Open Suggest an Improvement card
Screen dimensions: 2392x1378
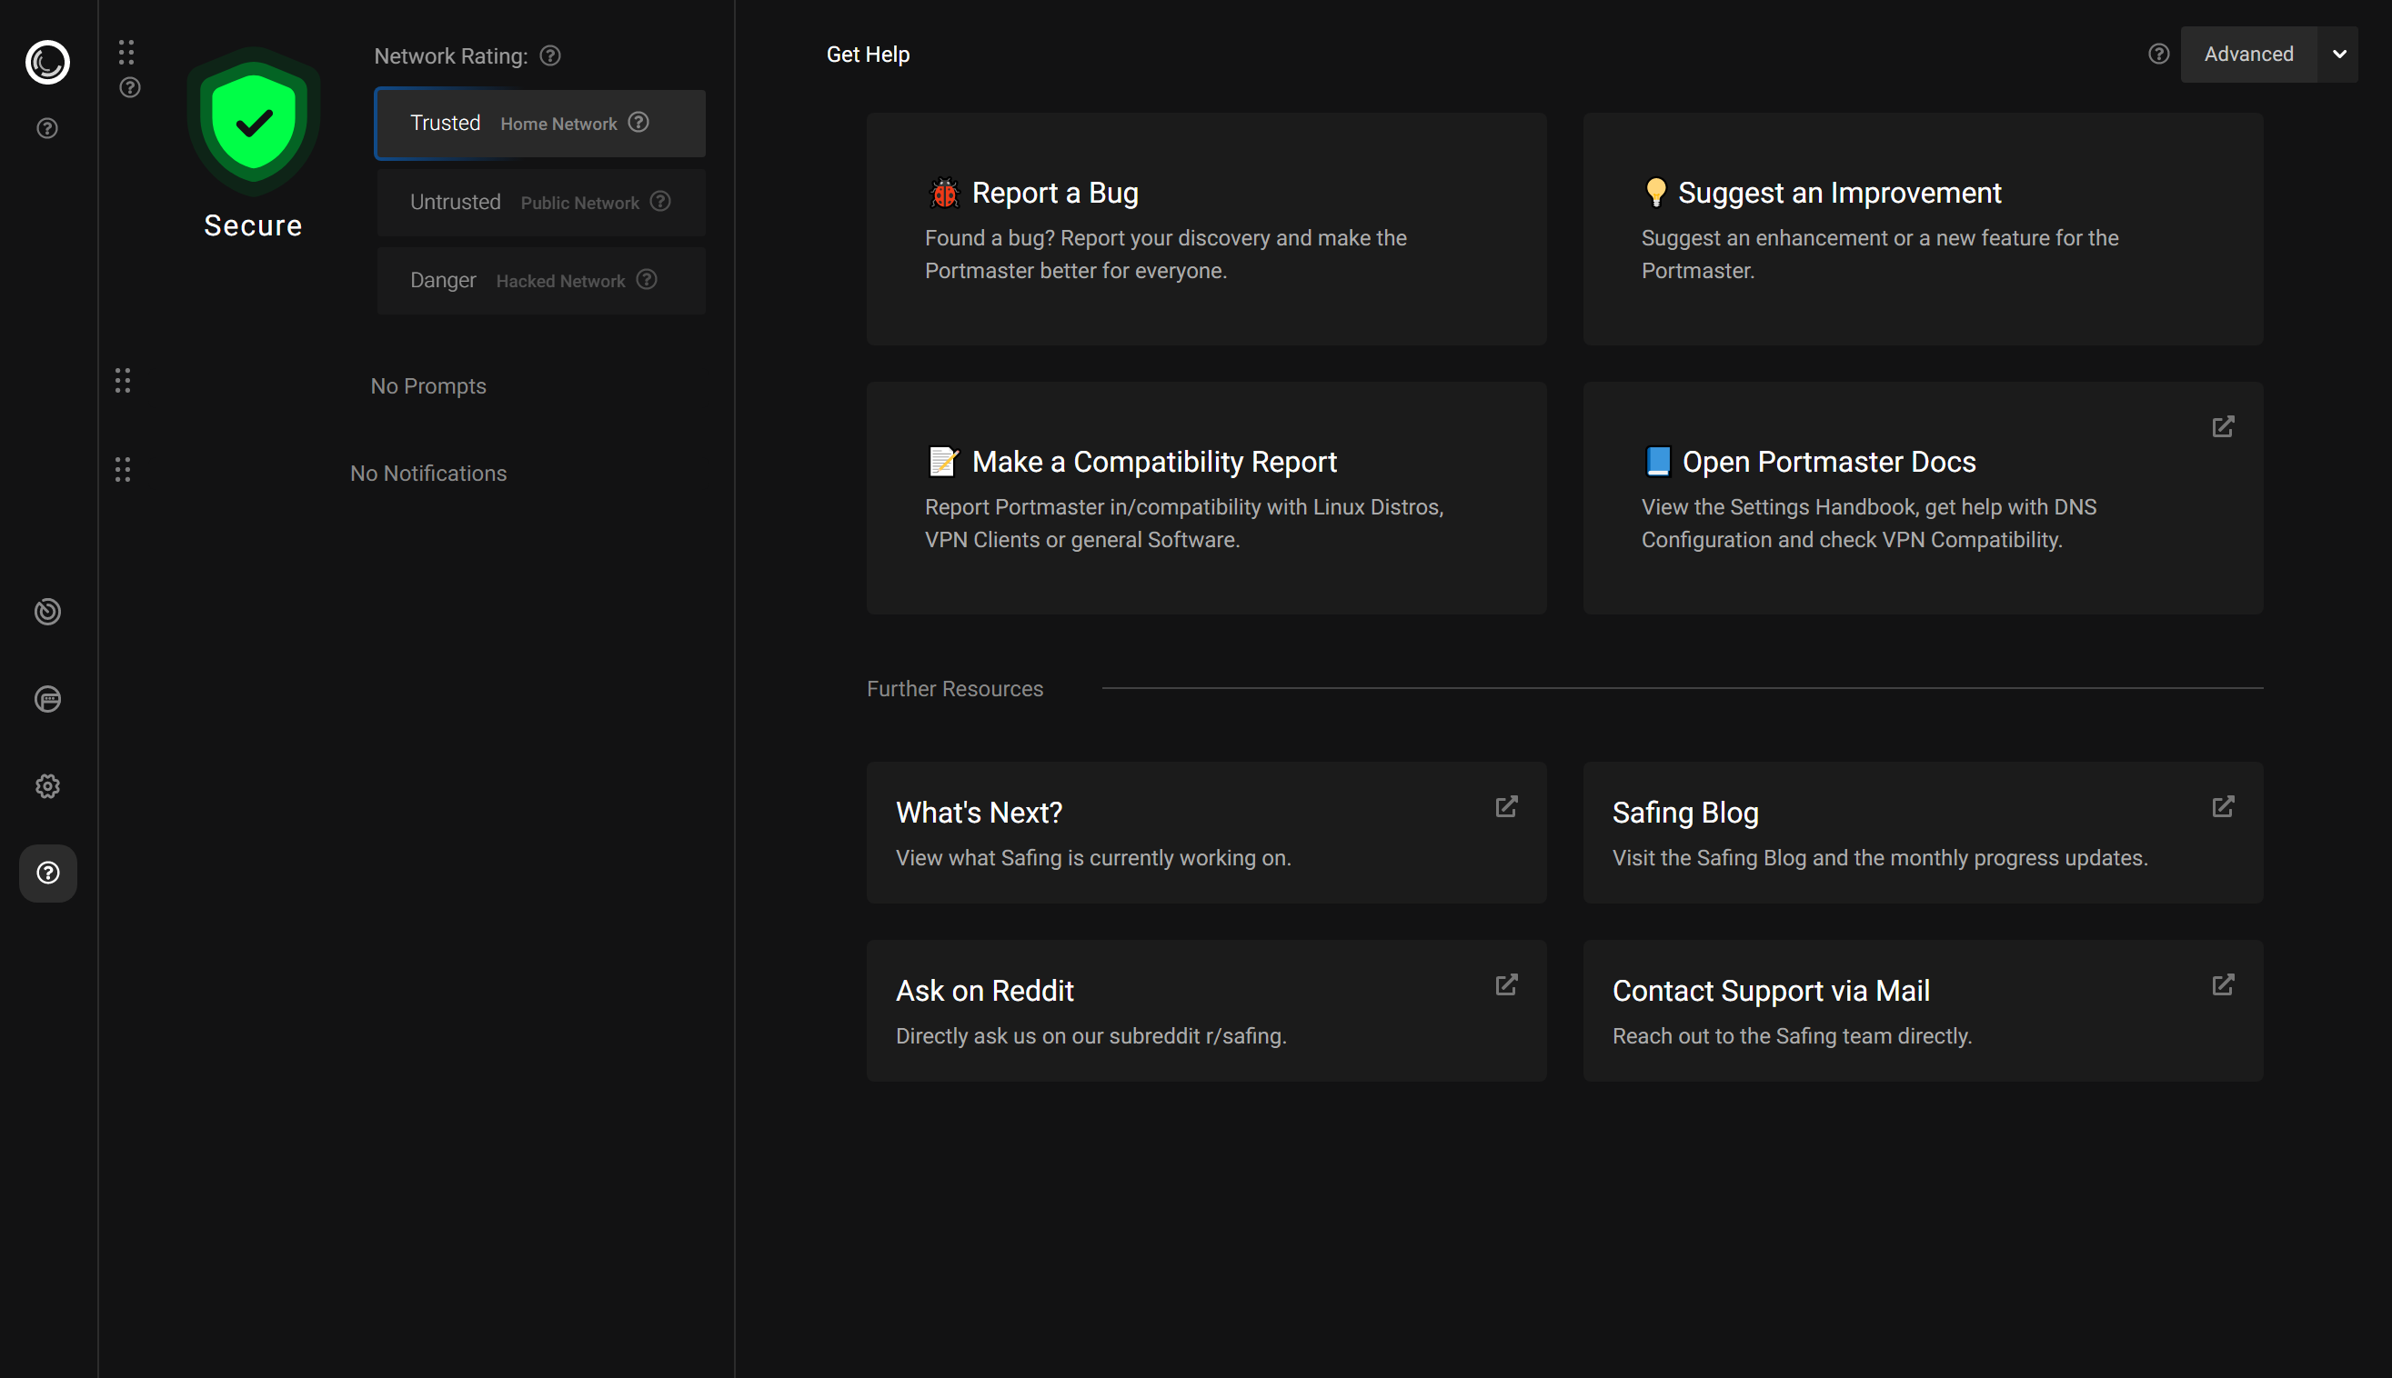click(x=1923, y=229)
